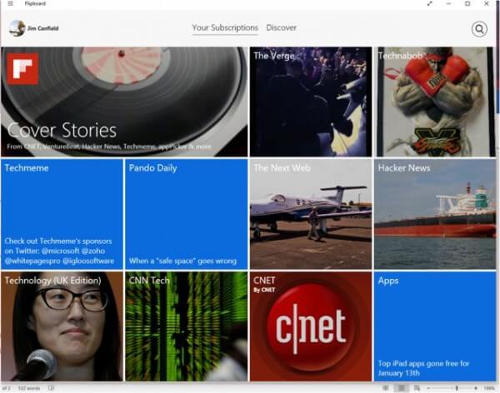Click 'When a "safe space" goes wrong' headline
The height and width of the screenshot is (393, 500).
[x=182, y=261]
